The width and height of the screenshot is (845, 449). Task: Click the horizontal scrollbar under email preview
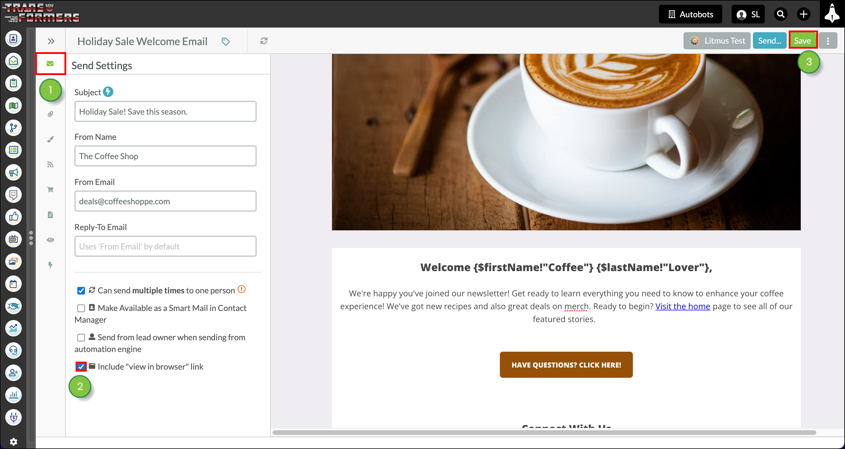544,432
